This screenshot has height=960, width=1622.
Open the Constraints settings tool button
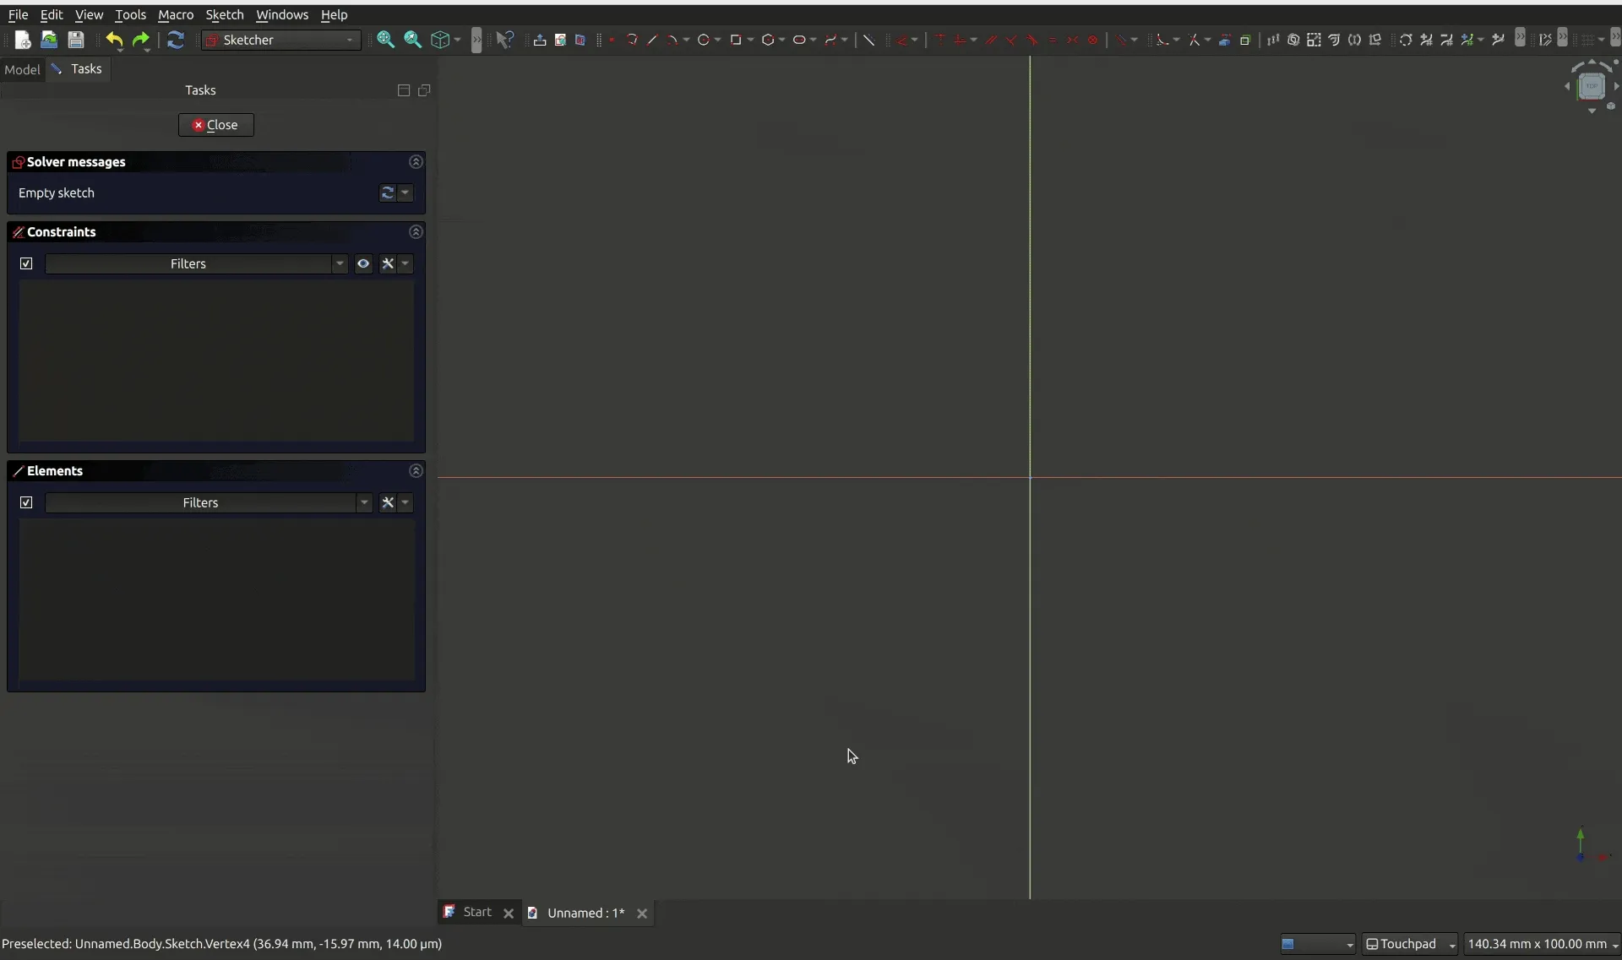388,263
